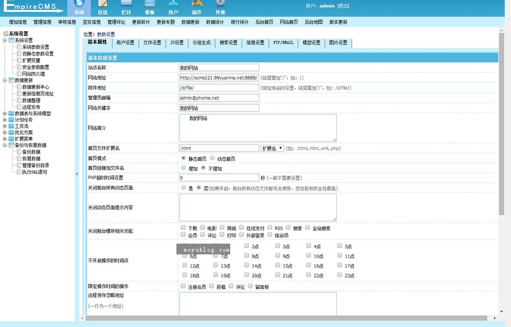
Task: Collapse the 系统设置 tree node
Action: pos(4,40)
